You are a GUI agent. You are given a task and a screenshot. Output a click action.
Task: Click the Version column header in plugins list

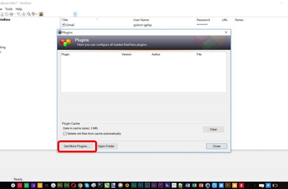pos(126,54)
